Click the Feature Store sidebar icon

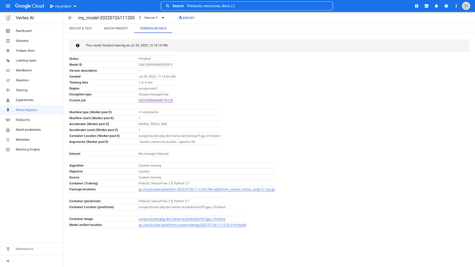[8, 51]
